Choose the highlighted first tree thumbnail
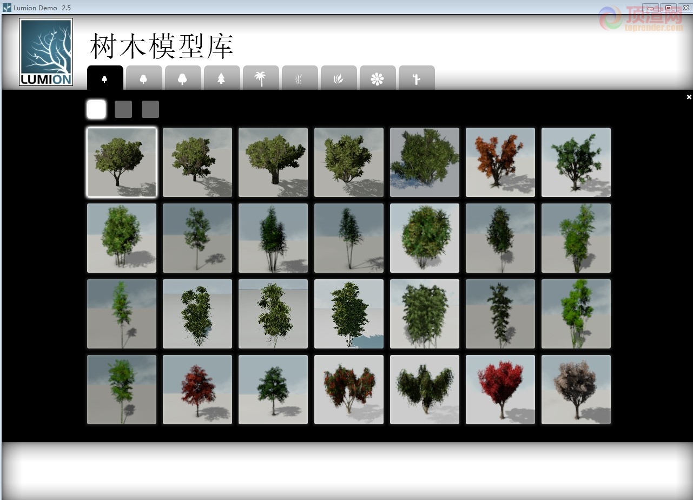Screen dimensions: 693x500 (122, 162)
